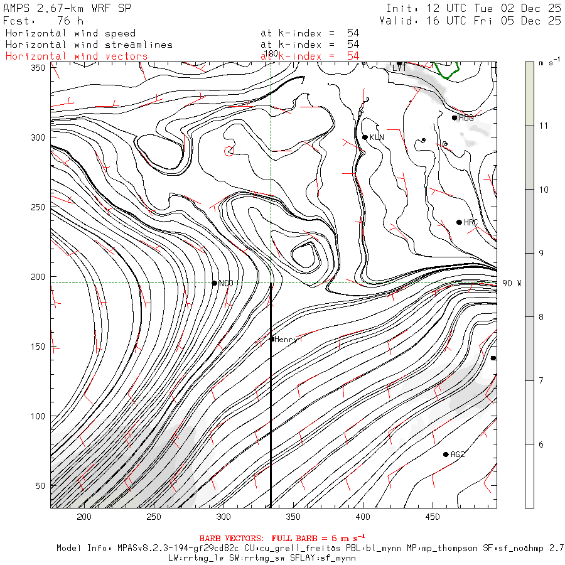This screenshot has height=565, width=565.
Task: Click the colorbar segment between 8 and 9
Action: (529, 285)
